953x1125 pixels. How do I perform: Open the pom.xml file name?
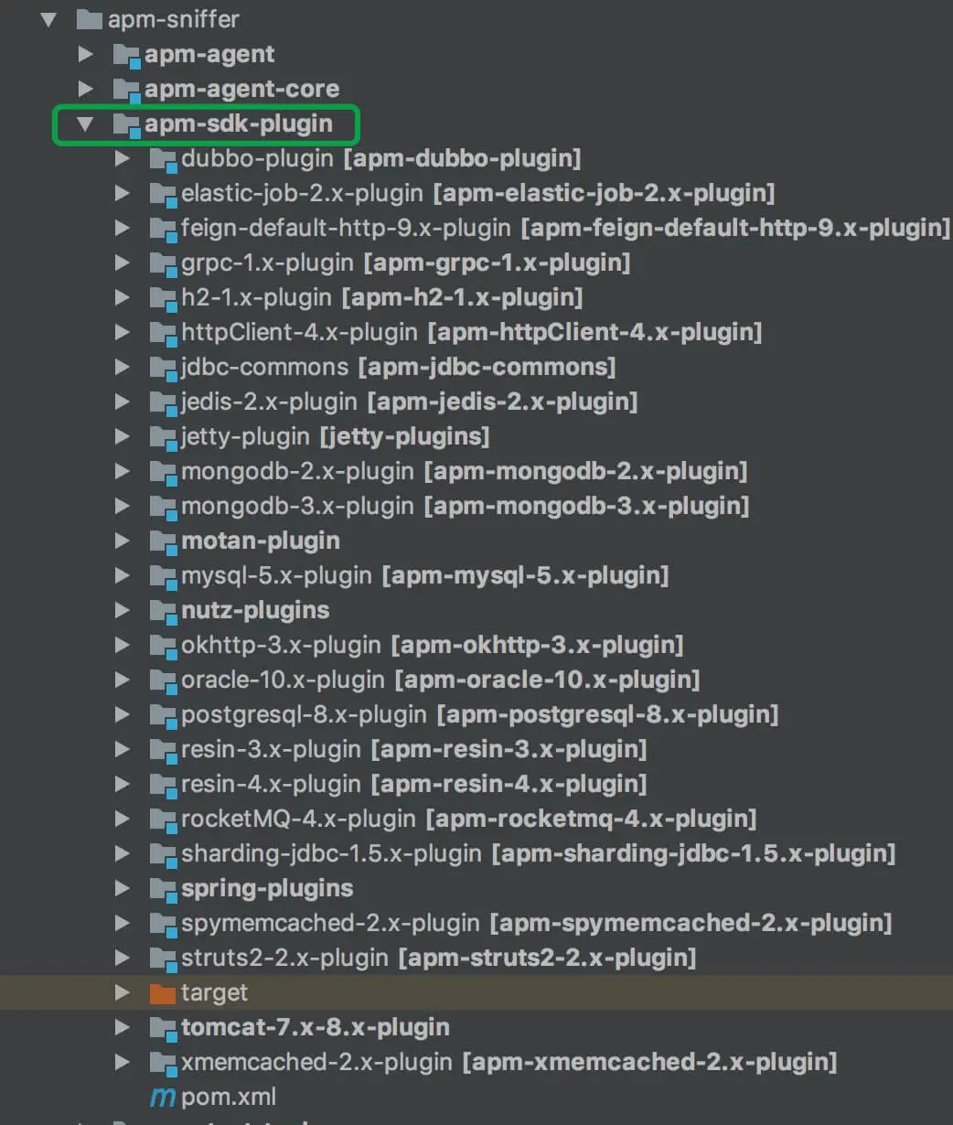229,1097
